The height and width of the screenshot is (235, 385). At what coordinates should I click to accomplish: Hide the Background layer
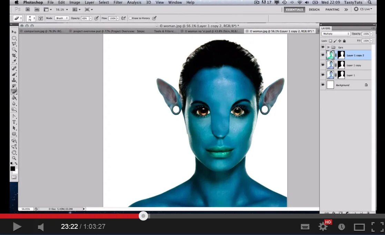(323, 85)
